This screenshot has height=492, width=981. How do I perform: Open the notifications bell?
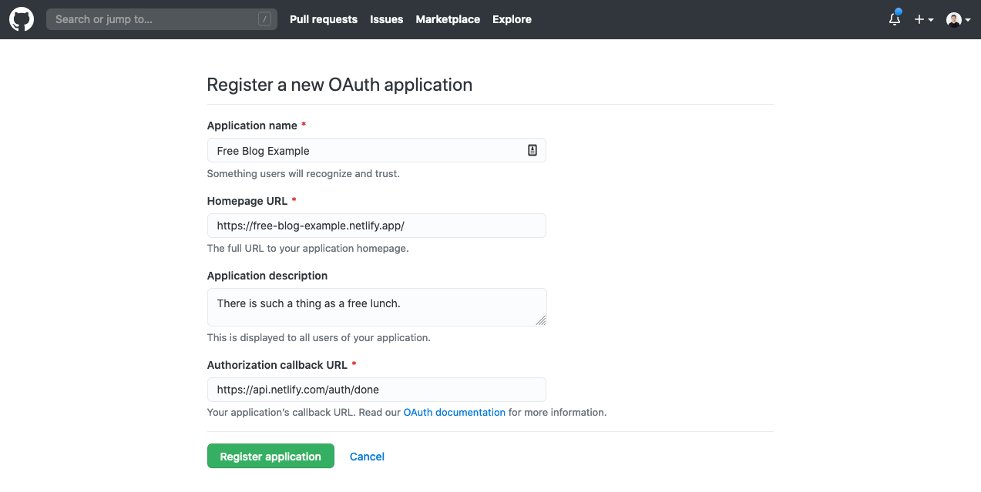[x=895, y=19]
